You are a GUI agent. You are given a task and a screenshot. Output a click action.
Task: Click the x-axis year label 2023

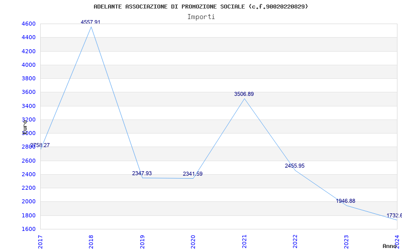[x=346, y=242]
